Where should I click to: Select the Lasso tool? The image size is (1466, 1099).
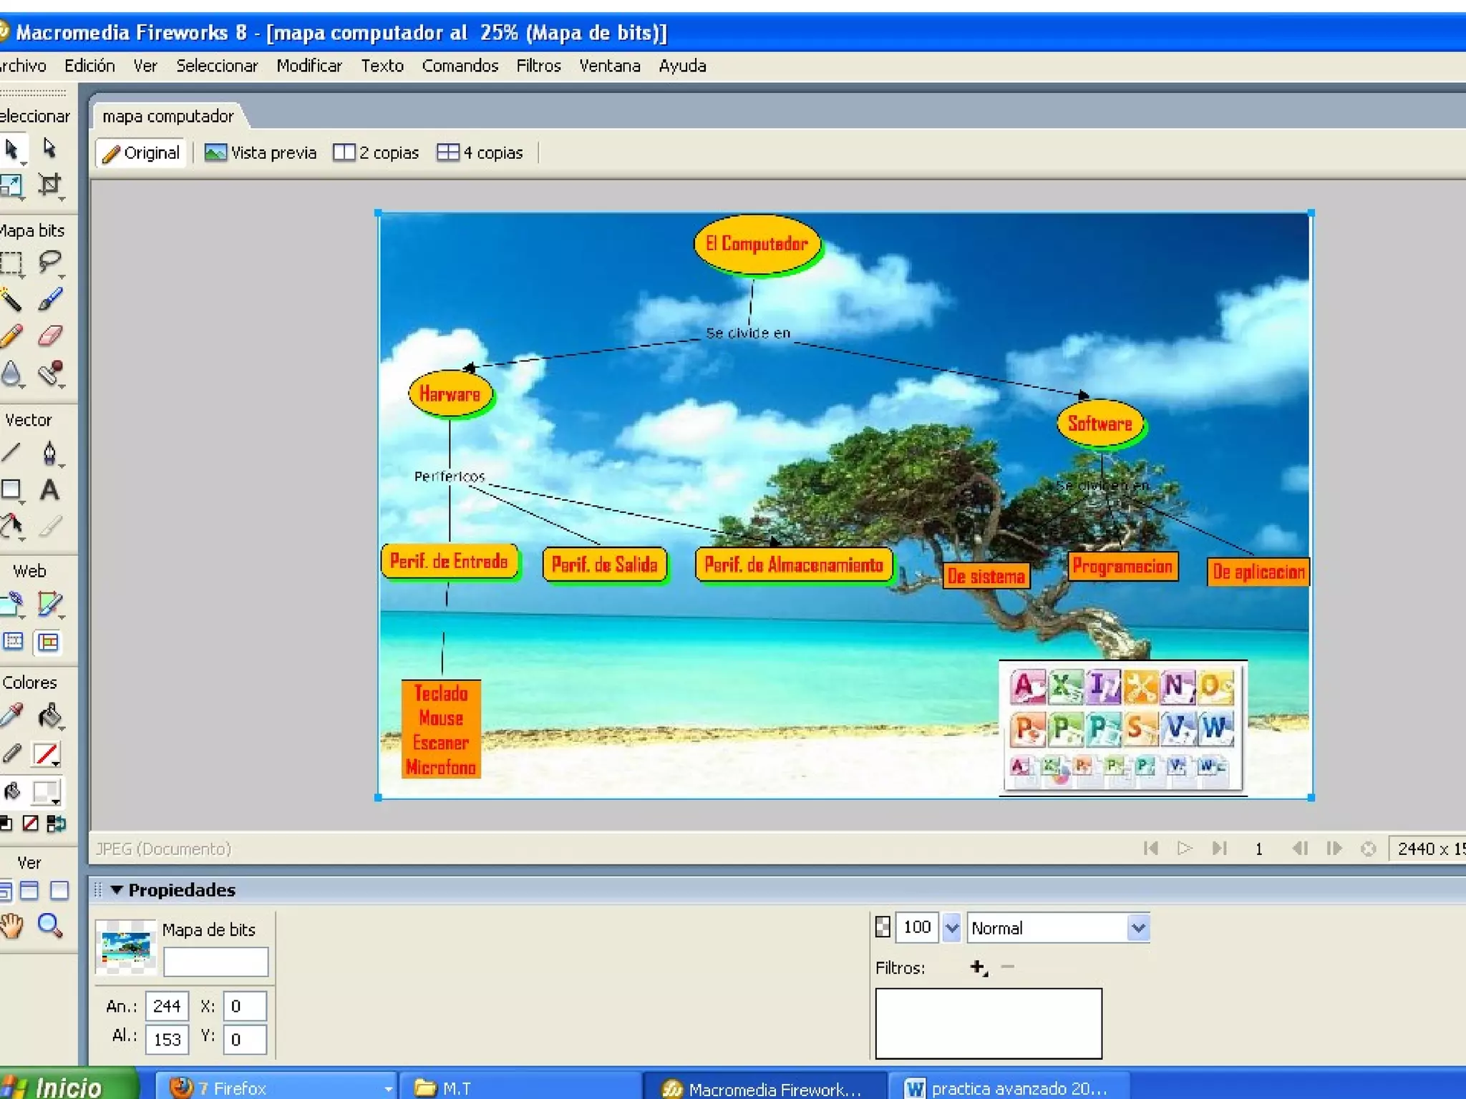coord(49,263)
